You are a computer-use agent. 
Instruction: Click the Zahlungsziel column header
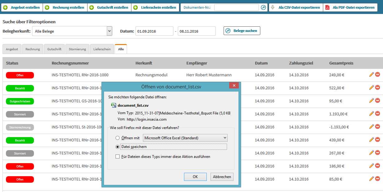click(301, 63)
